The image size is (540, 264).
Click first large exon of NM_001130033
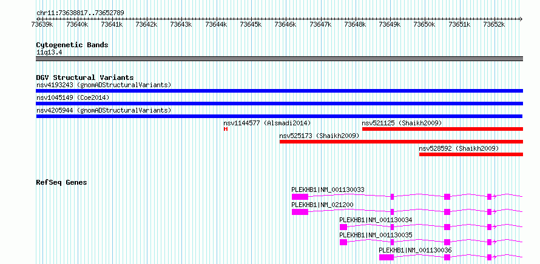tap(300, 197)
